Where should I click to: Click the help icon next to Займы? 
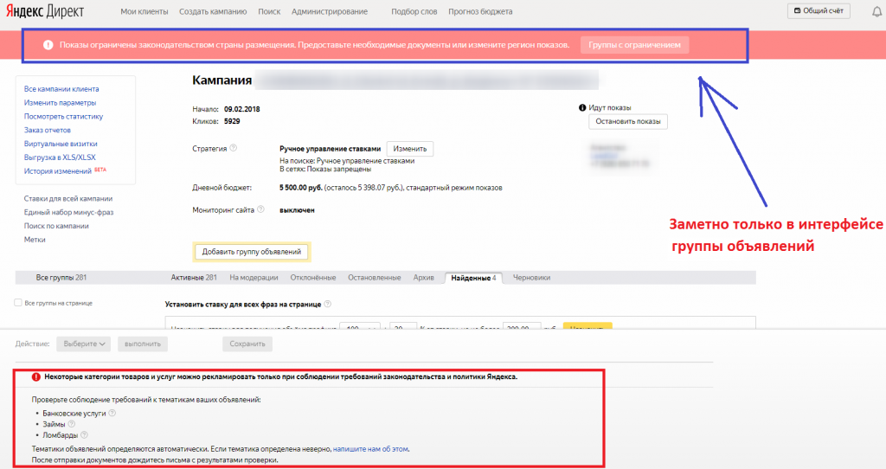72,424
